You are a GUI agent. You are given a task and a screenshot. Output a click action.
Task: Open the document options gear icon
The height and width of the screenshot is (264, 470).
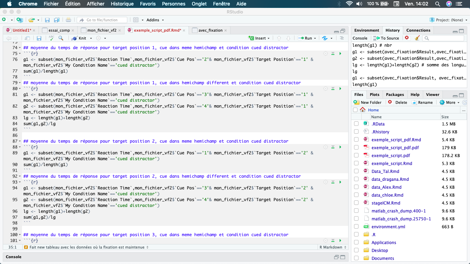98,38
